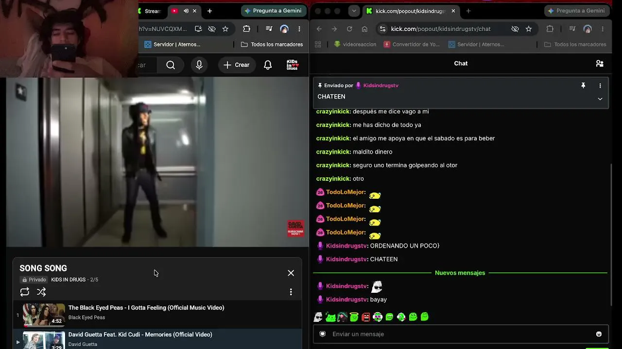
Task: Click the Kidsindrugstv name in pinned message
Action: tap(381, 86)
